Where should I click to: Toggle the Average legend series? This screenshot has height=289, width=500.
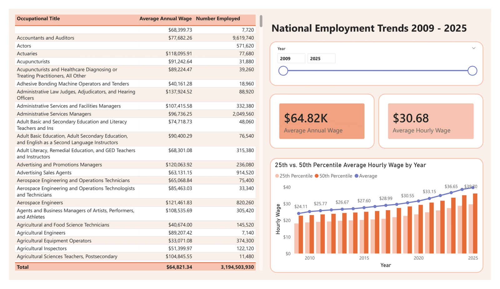coord(366,176)
